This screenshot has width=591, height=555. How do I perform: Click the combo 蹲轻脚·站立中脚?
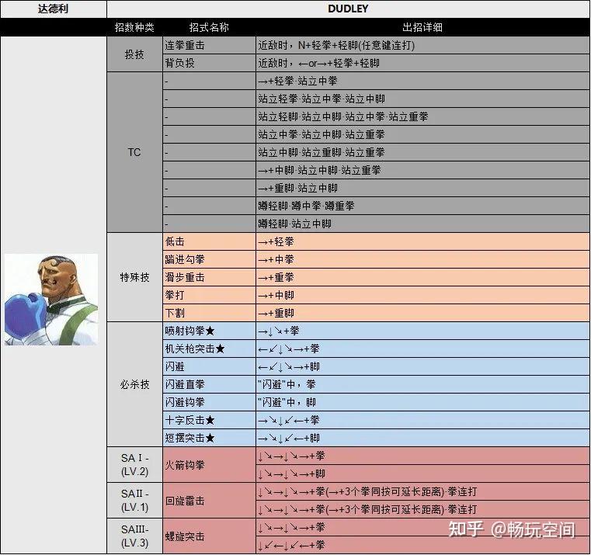coord(294,224)
